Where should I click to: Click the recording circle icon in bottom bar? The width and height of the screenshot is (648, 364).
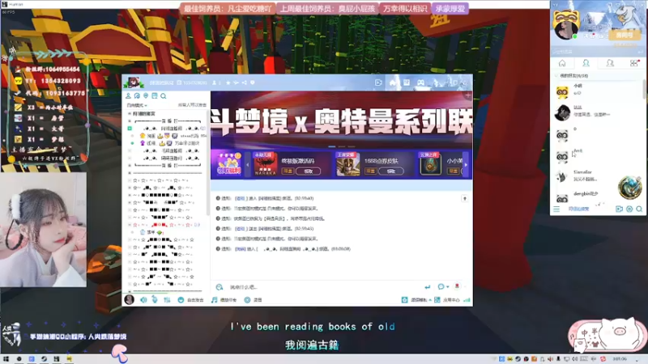point(247,300)
